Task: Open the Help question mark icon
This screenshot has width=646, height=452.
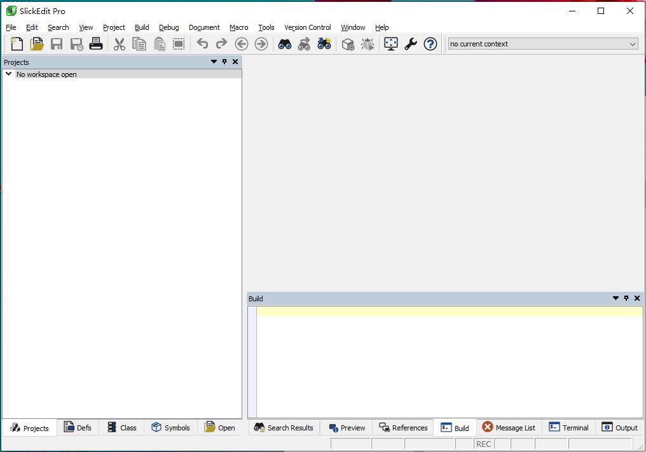Action: [430, 44]
